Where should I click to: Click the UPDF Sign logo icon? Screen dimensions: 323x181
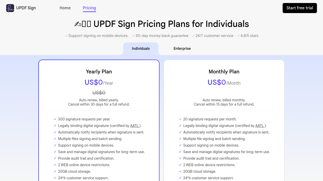(x=10, y=8)
